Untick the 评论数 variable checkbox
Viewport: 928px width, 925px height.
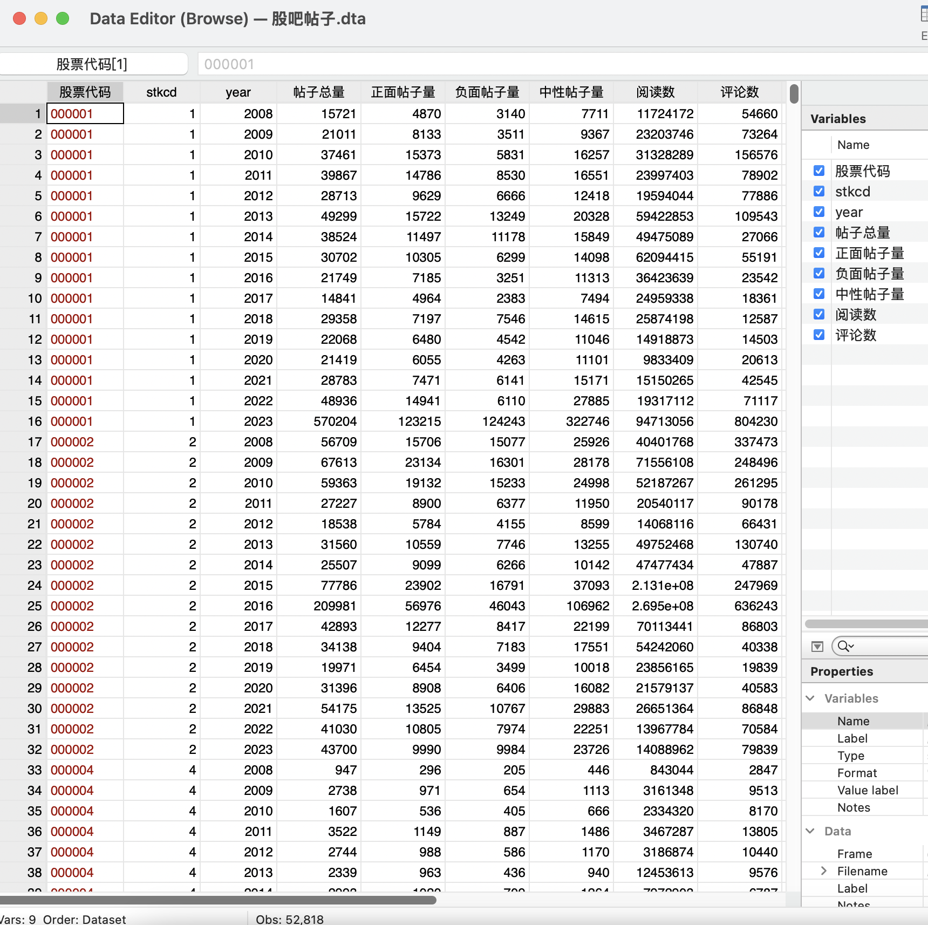pyautogui.click(x=819, y=335)
